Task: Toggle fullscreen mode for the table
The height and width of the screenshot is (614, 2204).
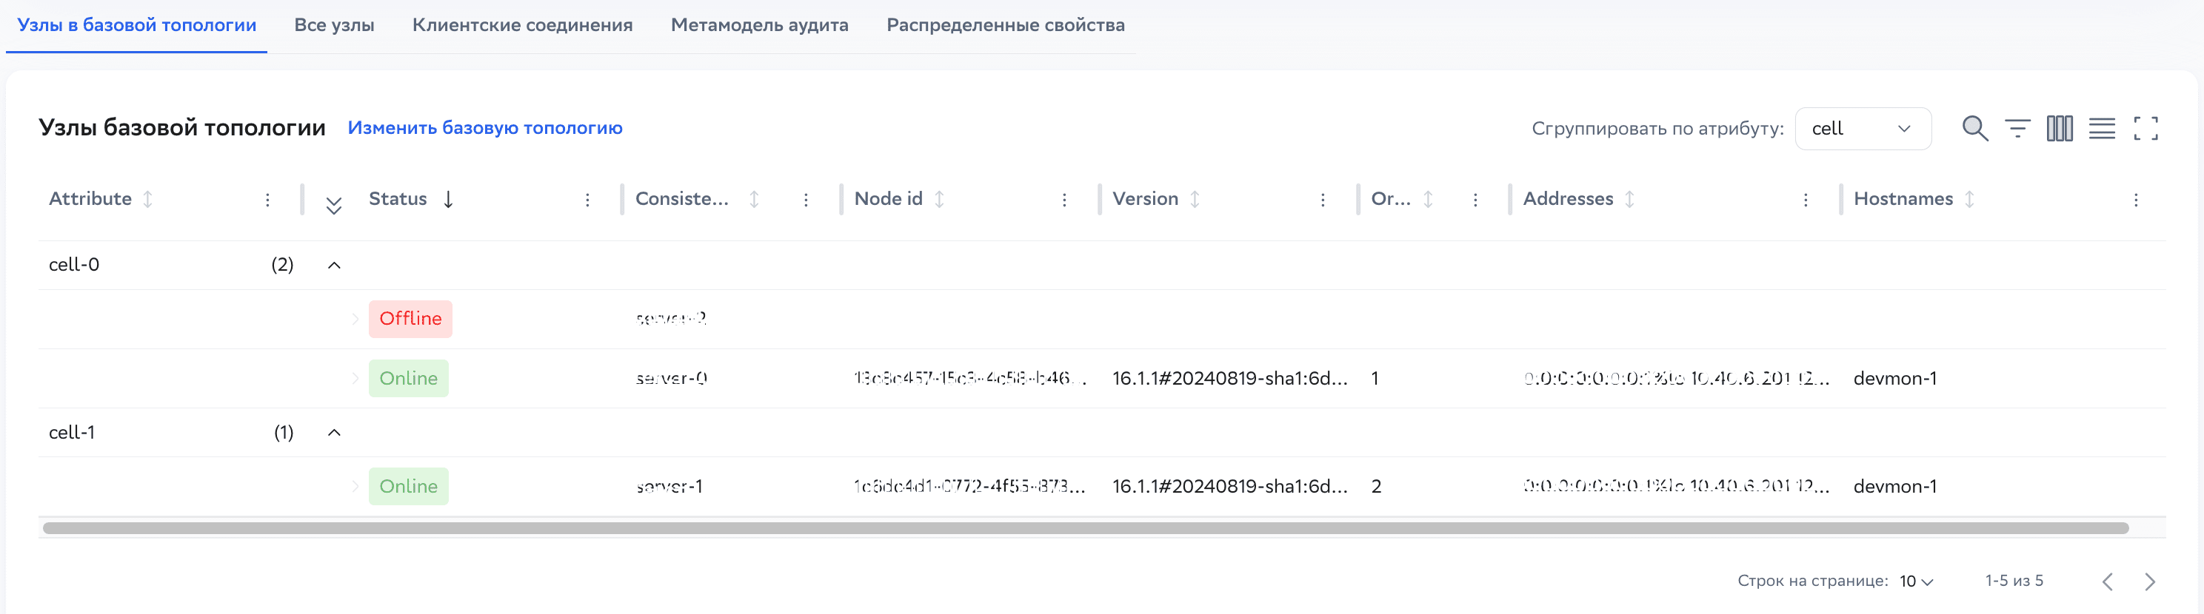Action: pos(2145,128)
